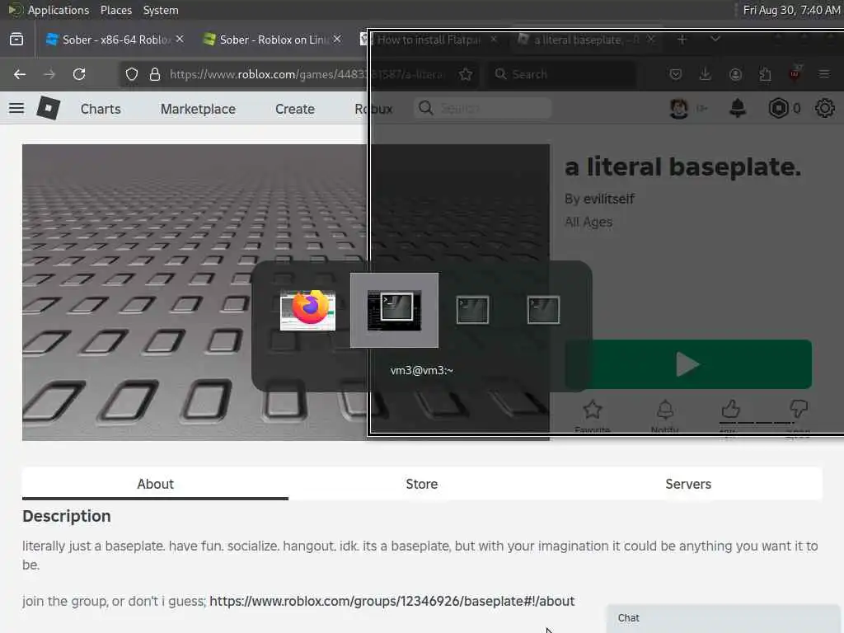Click the Roblox logo home icon

(x=49, y=108)
